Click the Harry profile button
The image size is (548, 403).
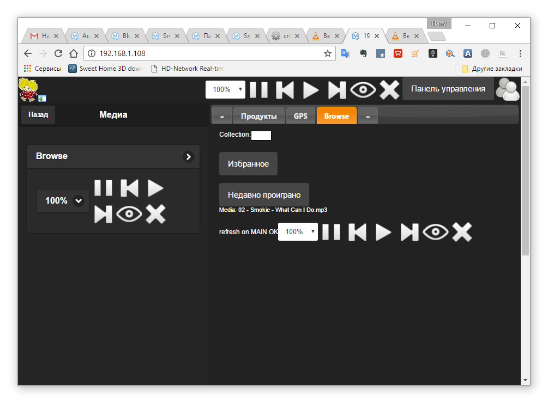(x=439, y=23)
